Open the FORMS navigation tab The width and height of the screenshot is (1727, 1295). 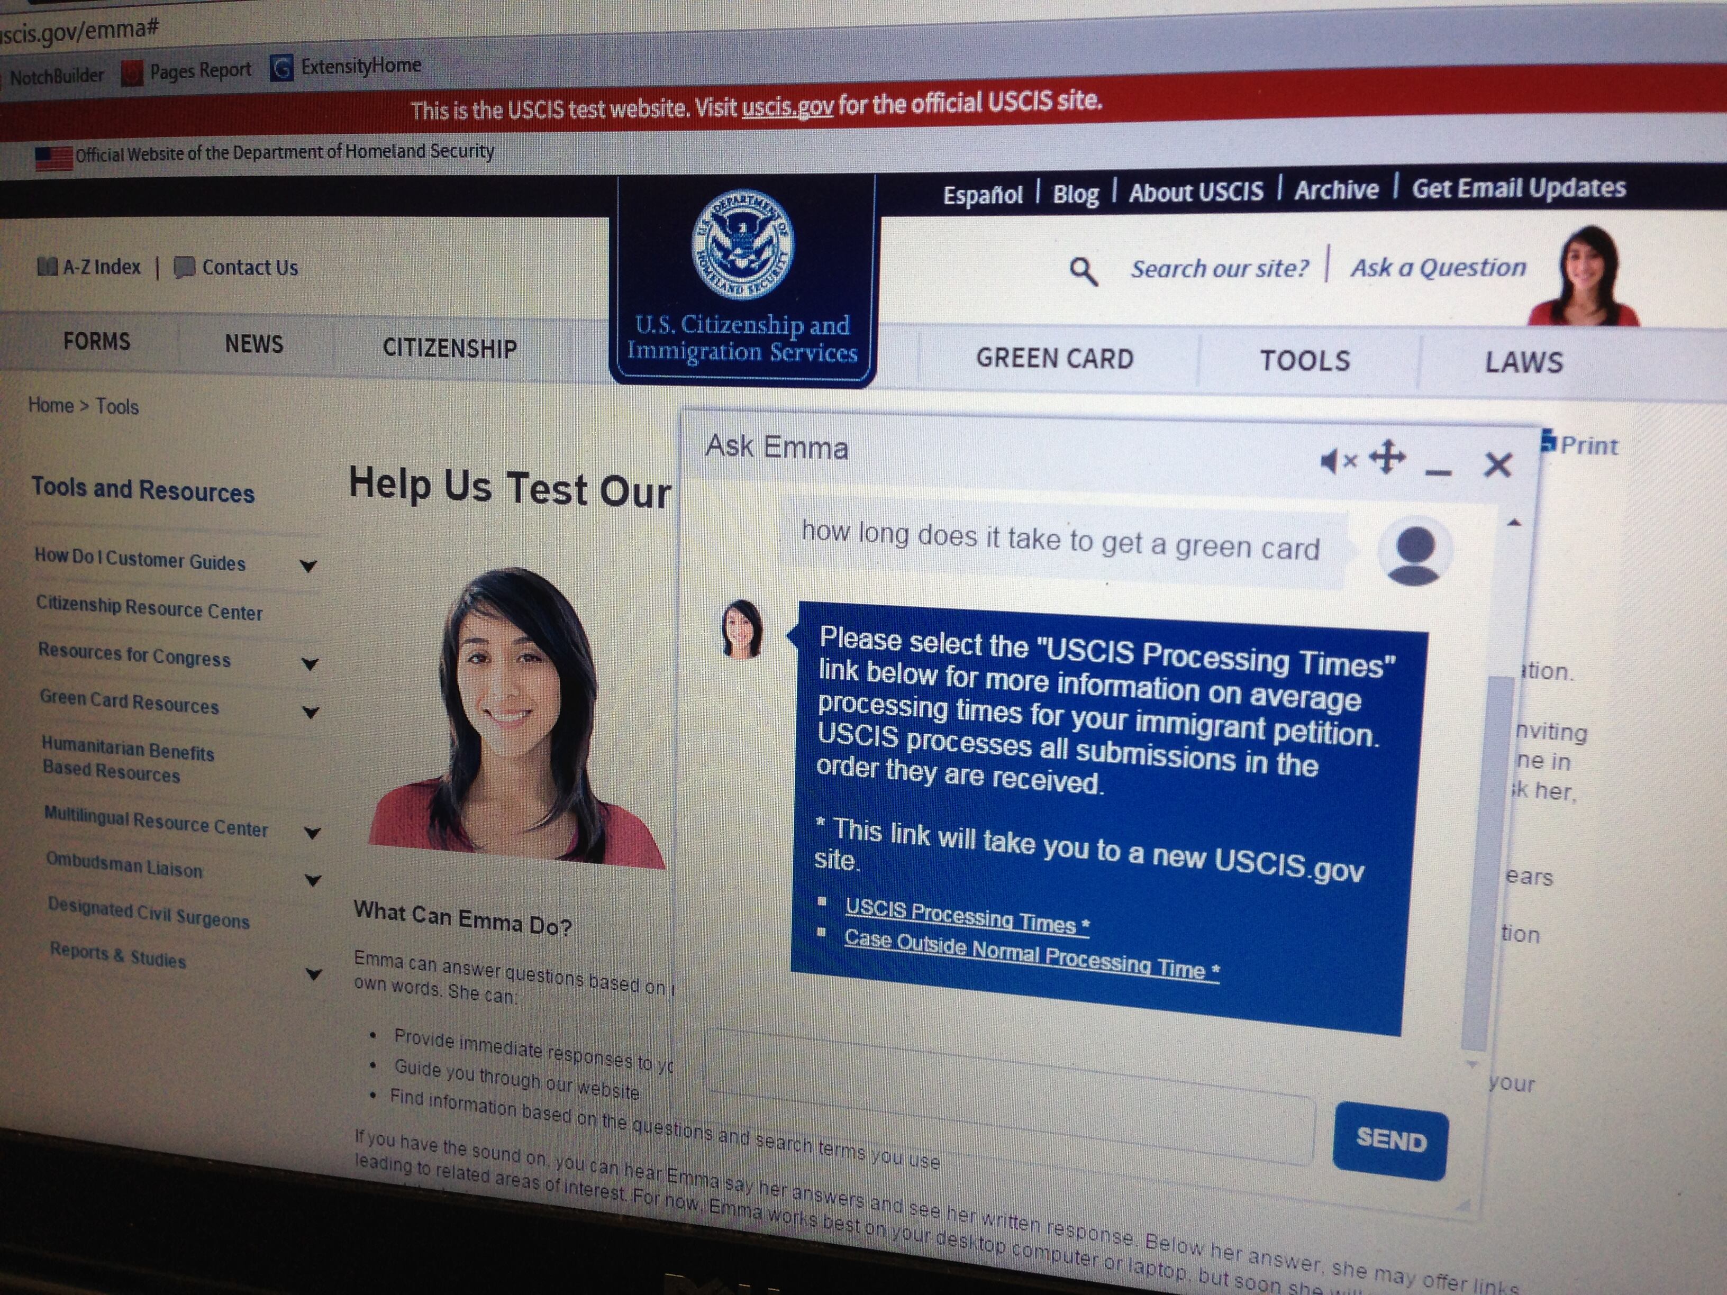point(97,341)
